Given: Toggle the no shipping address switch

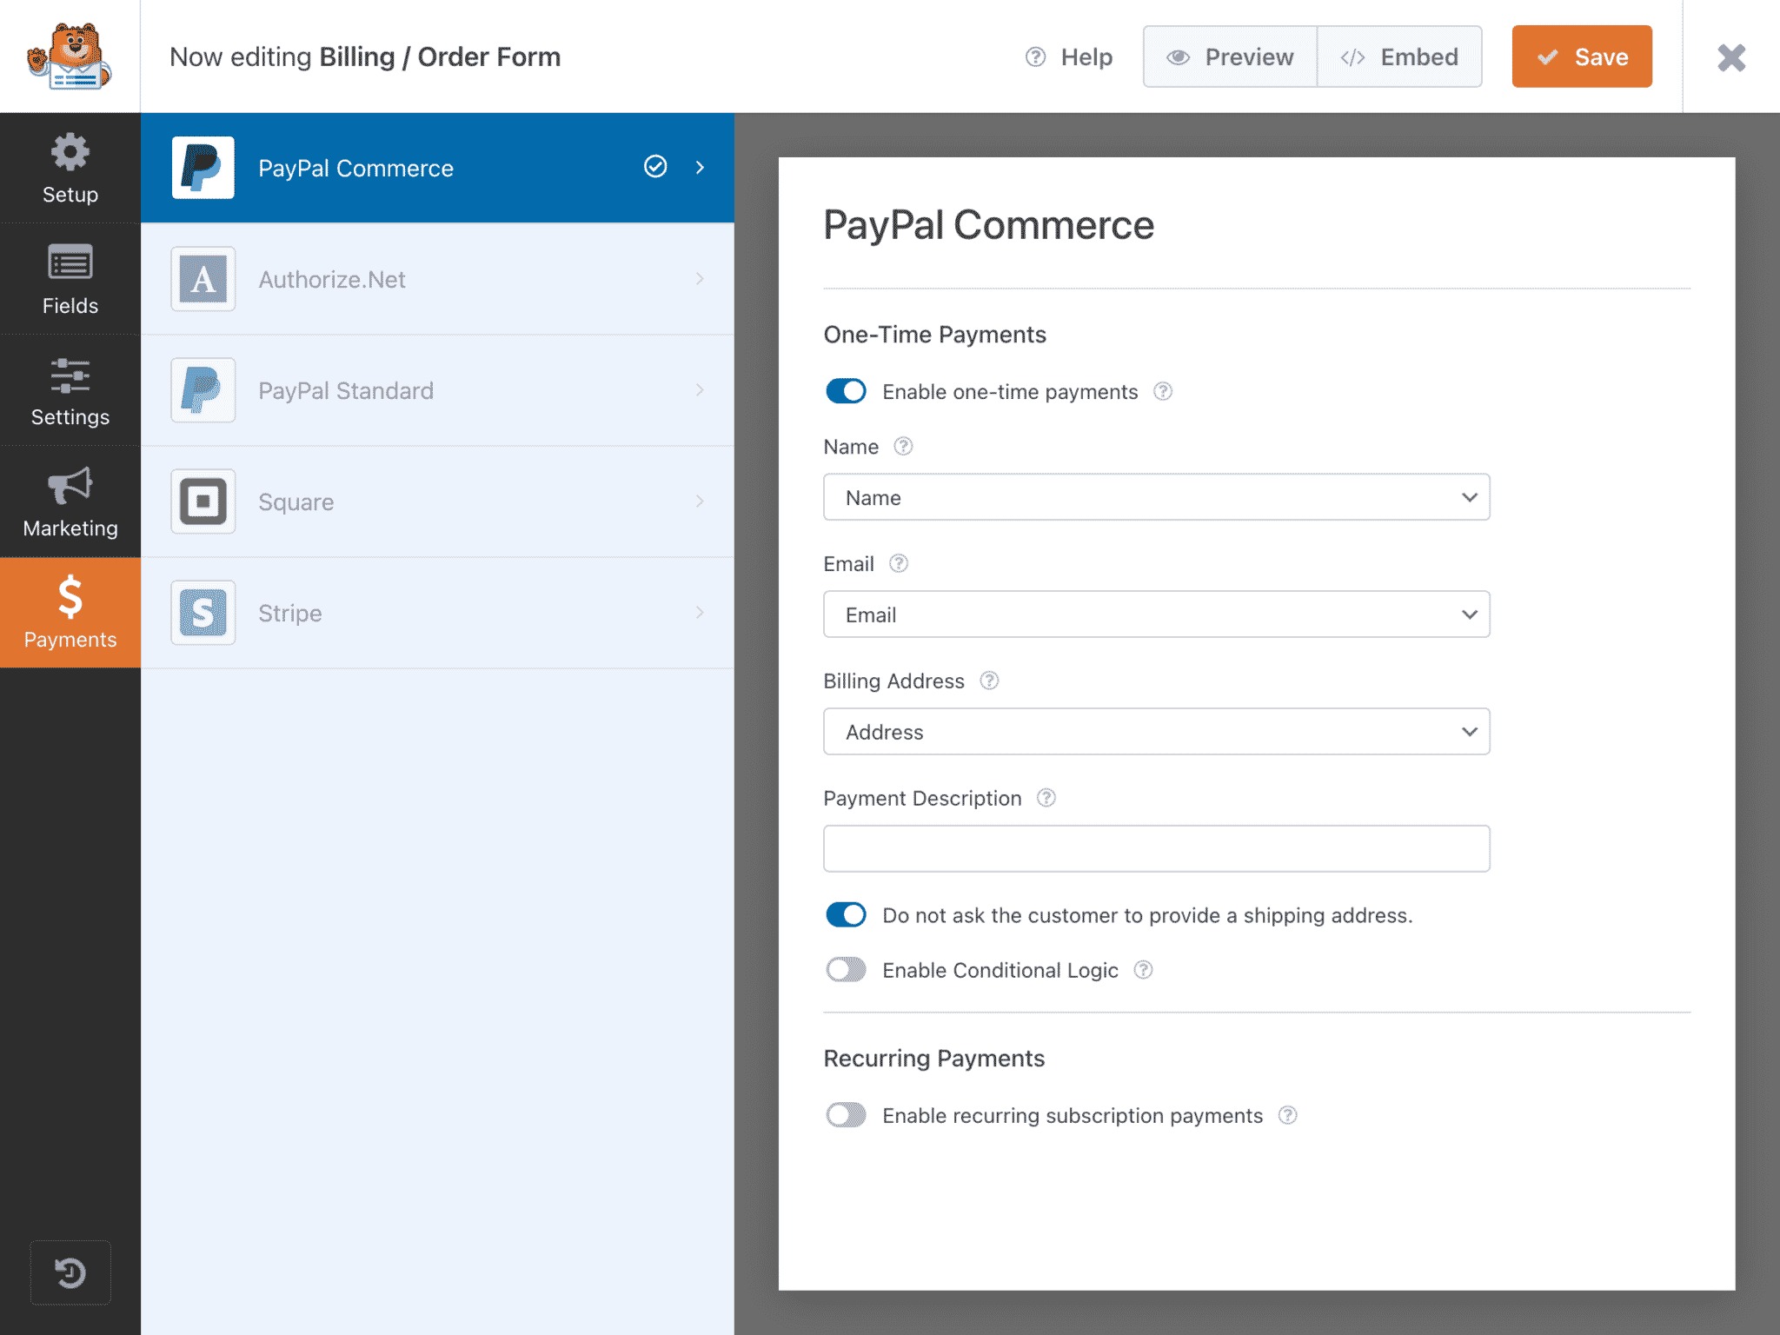Looking at the screenshot, I should coord(846,914).
